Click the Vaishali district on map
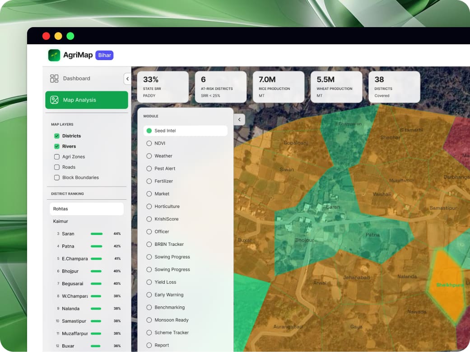 point(382,194)
